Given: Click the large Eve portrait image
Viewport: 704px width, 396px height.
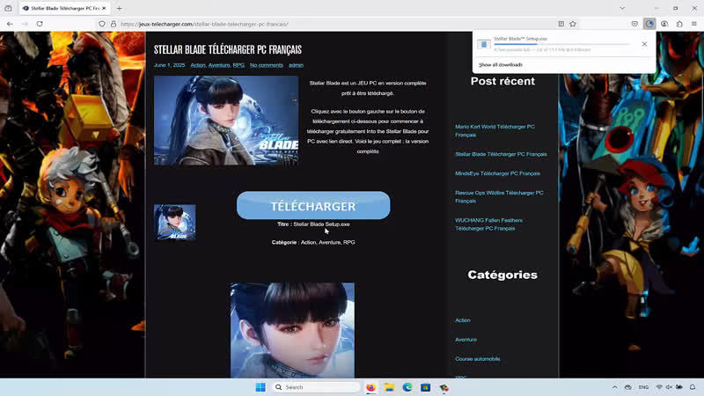Looking at the screenshot, I should pos(292,330).
